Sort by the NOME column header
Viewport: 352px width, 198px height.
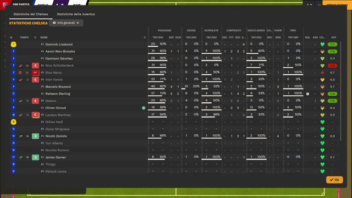(44, 37)
